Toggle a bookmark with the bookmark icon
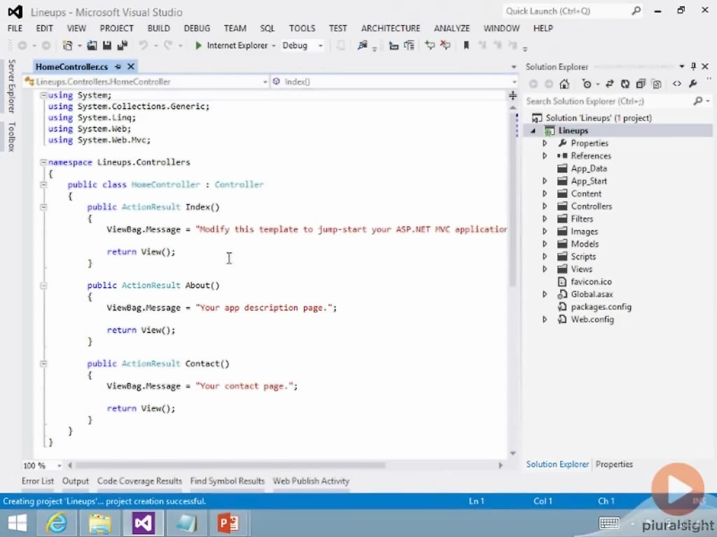This screenshot has height=537, width=717. [466, 45]
